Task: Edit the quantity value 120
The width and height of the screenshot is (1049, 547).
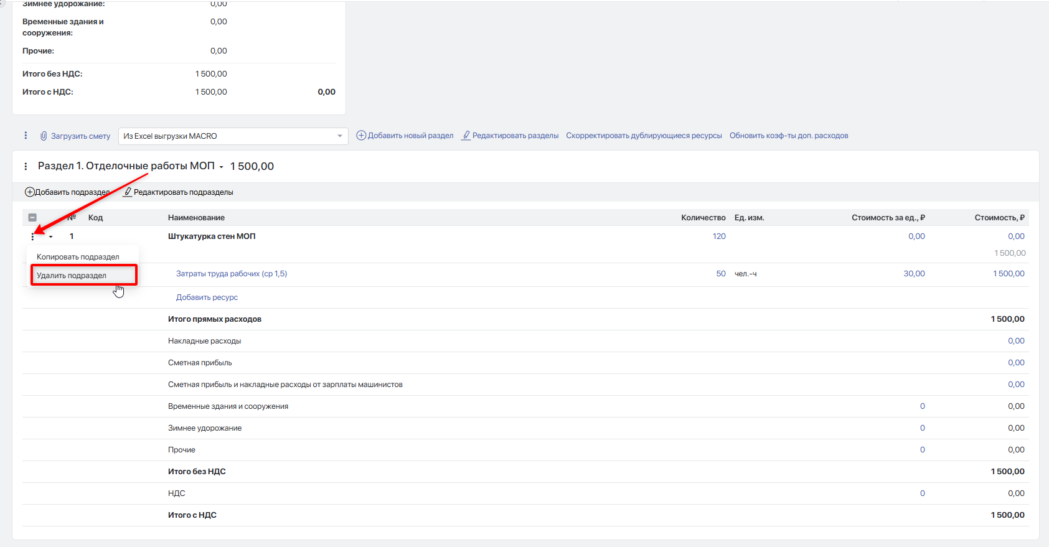Action: pos(719,236)
